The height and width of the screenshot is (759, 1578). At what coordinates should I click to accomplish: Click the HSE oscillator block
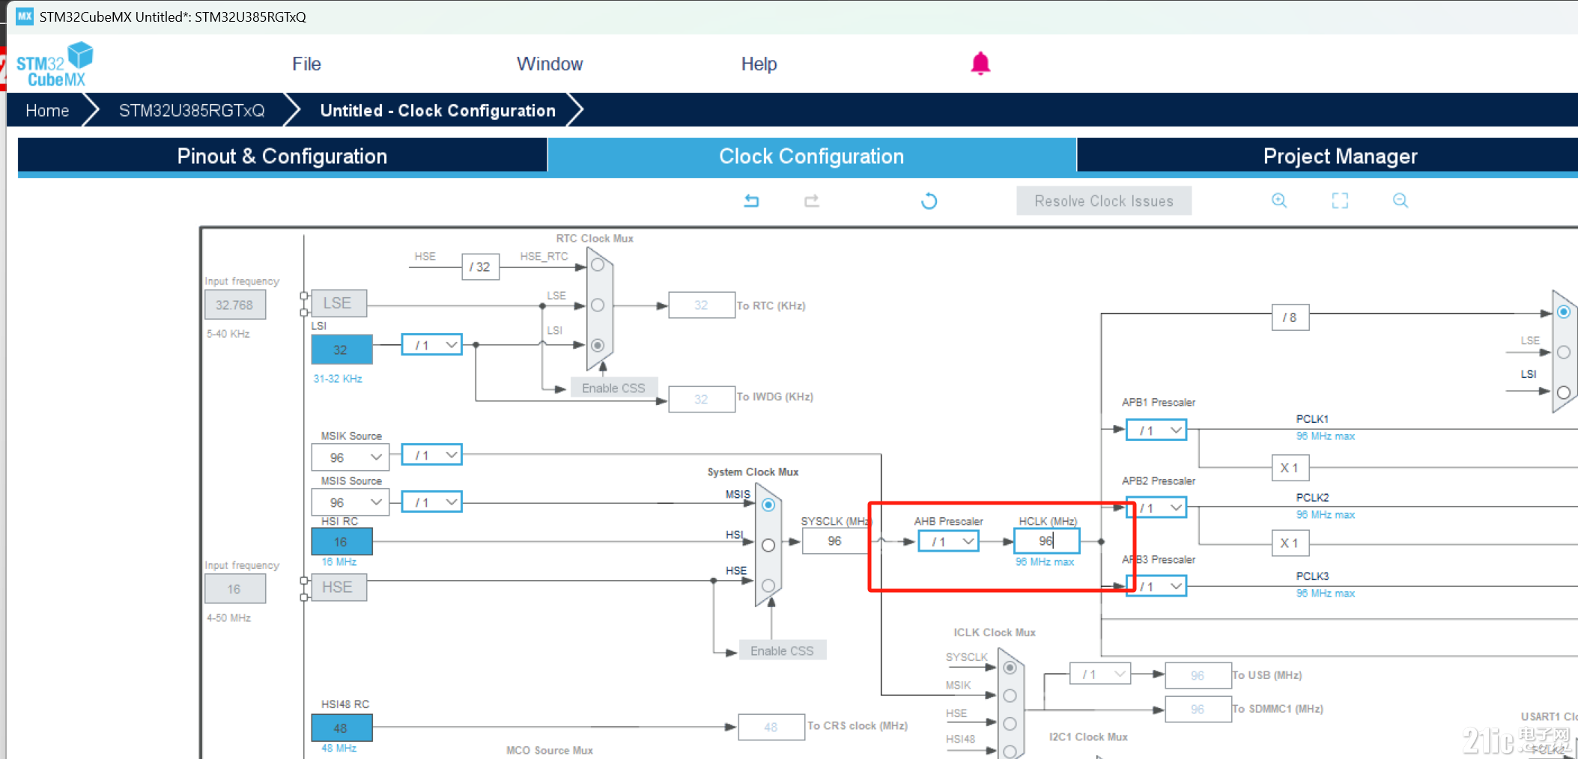339,588
